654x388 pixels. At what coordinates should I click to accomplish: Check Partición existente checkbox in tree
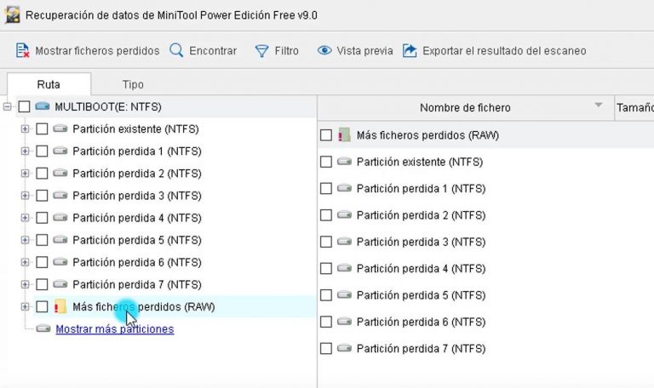click(x=42, y=128)
